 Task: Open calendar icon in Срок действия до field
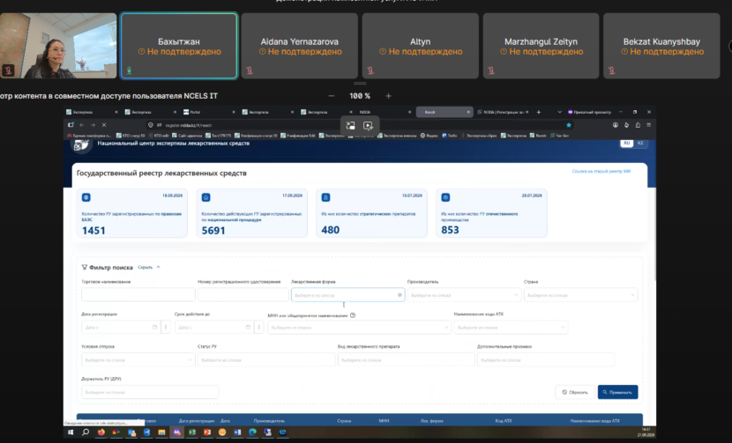pyautogui.click(x=248, y=328)
